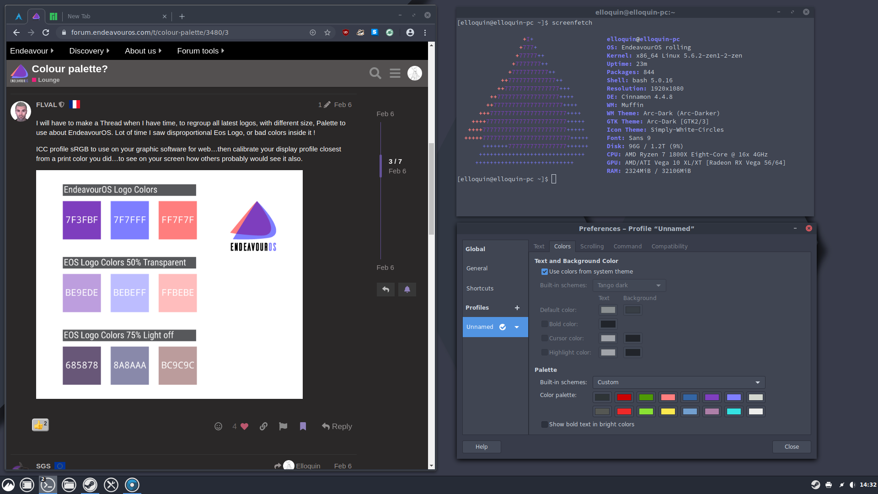Bookmark FLVAL's post
Screen dimensions: 878x494
pos(303,426)
